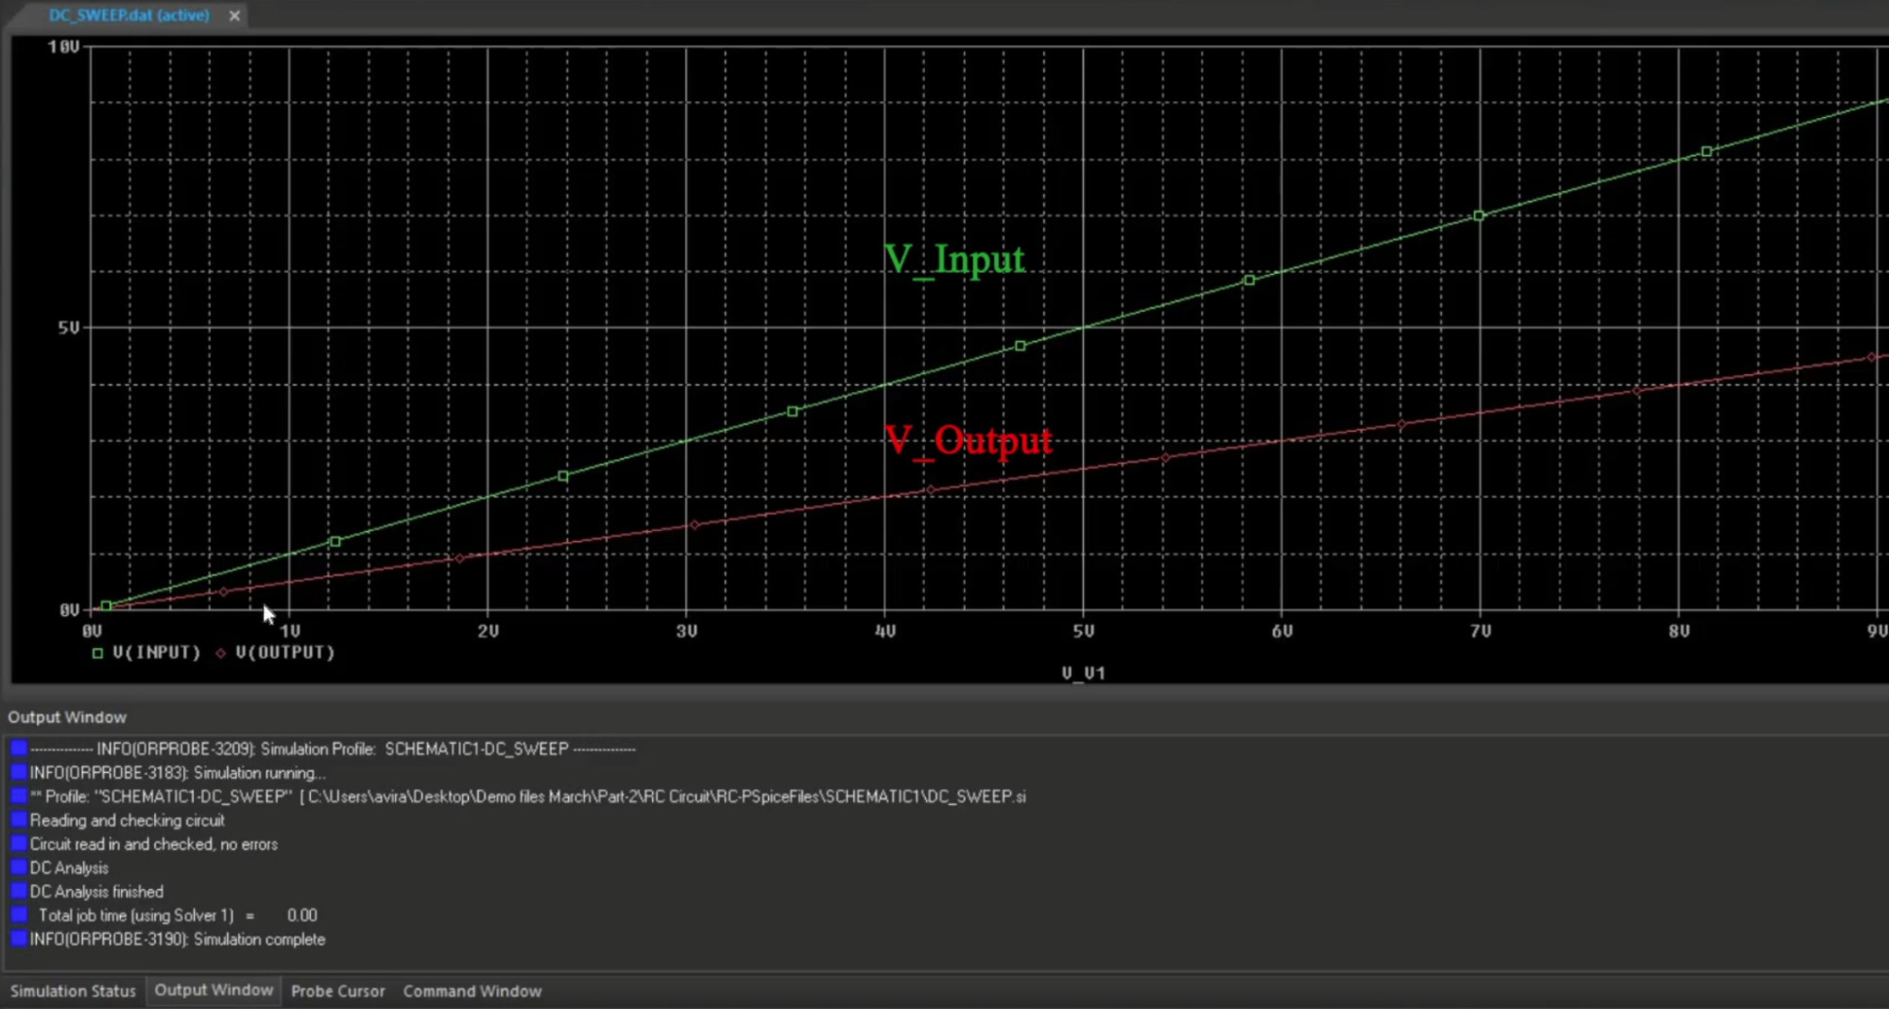The width and height of the screenshot is (1889, 1009).
Task: Open the Simulation Status tab
Action: (73, 990)
